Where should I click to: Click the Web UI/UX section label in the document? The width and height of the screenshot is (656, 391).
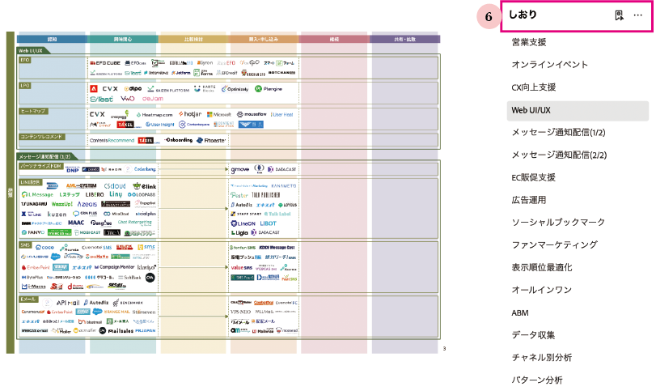(x=31, y=51)
